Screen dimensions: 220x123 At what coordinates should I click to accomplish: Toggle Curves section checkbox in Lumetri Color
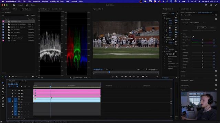point(216,76)
